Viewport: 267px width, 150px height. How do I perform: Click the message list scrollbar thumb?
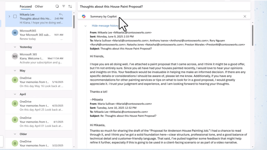tap(74, 22)
